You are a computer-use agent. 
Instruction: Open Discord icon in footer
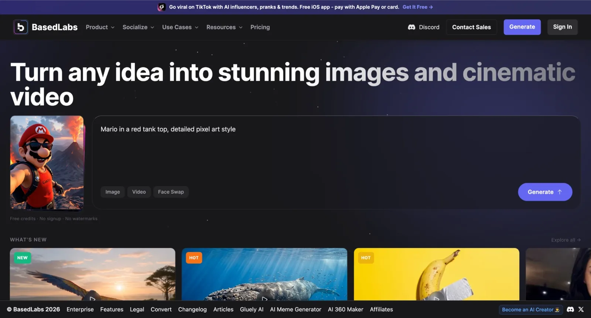pyautogui.click(x=570, y=310)
